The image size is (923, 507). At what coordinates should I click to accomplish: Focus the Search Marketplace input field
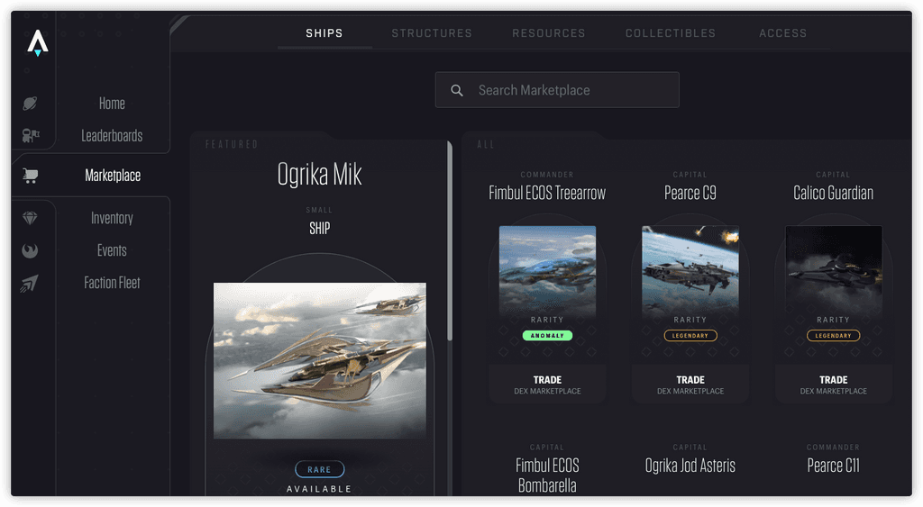tap(557, 90)
